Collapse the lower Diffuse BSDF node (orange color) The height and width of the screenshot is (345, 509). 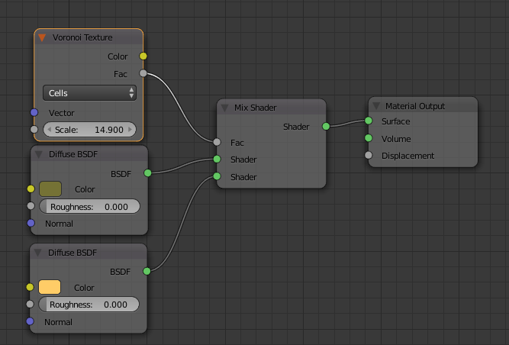pos(38,253)
